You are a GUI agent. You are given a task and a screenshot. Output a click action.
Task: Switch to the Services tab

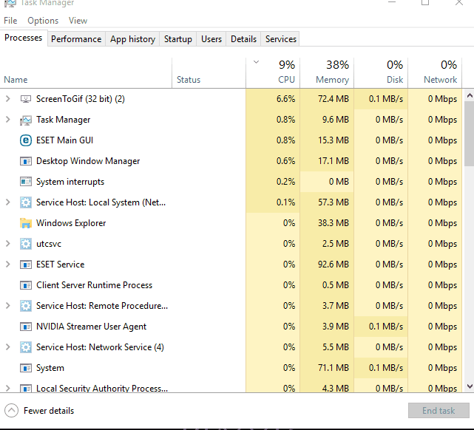pos(280,39)
